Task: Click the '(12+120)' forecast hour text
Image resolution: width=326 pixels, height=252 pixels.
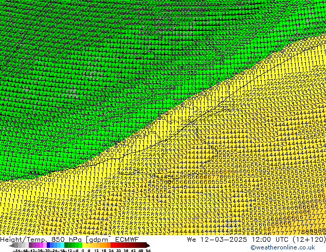Action: [309, 240]
